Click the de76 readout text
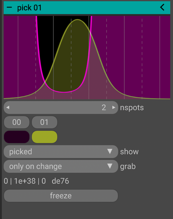The width and height of the screenshot is (173, 219). coord(60,181)
